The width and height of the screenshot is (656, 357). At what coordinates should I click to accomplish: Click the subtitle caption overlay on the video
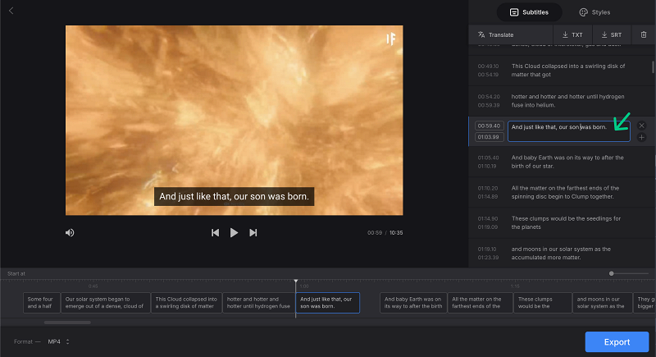234,196
